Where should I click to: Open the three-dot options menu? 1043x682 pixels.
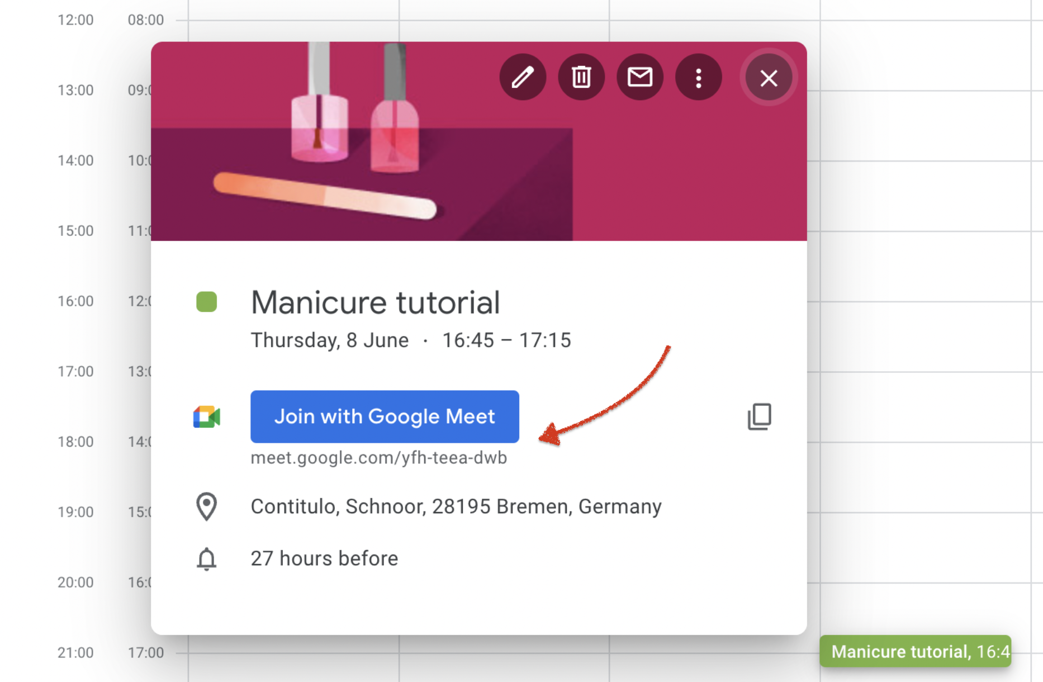(x=699, y=77)
